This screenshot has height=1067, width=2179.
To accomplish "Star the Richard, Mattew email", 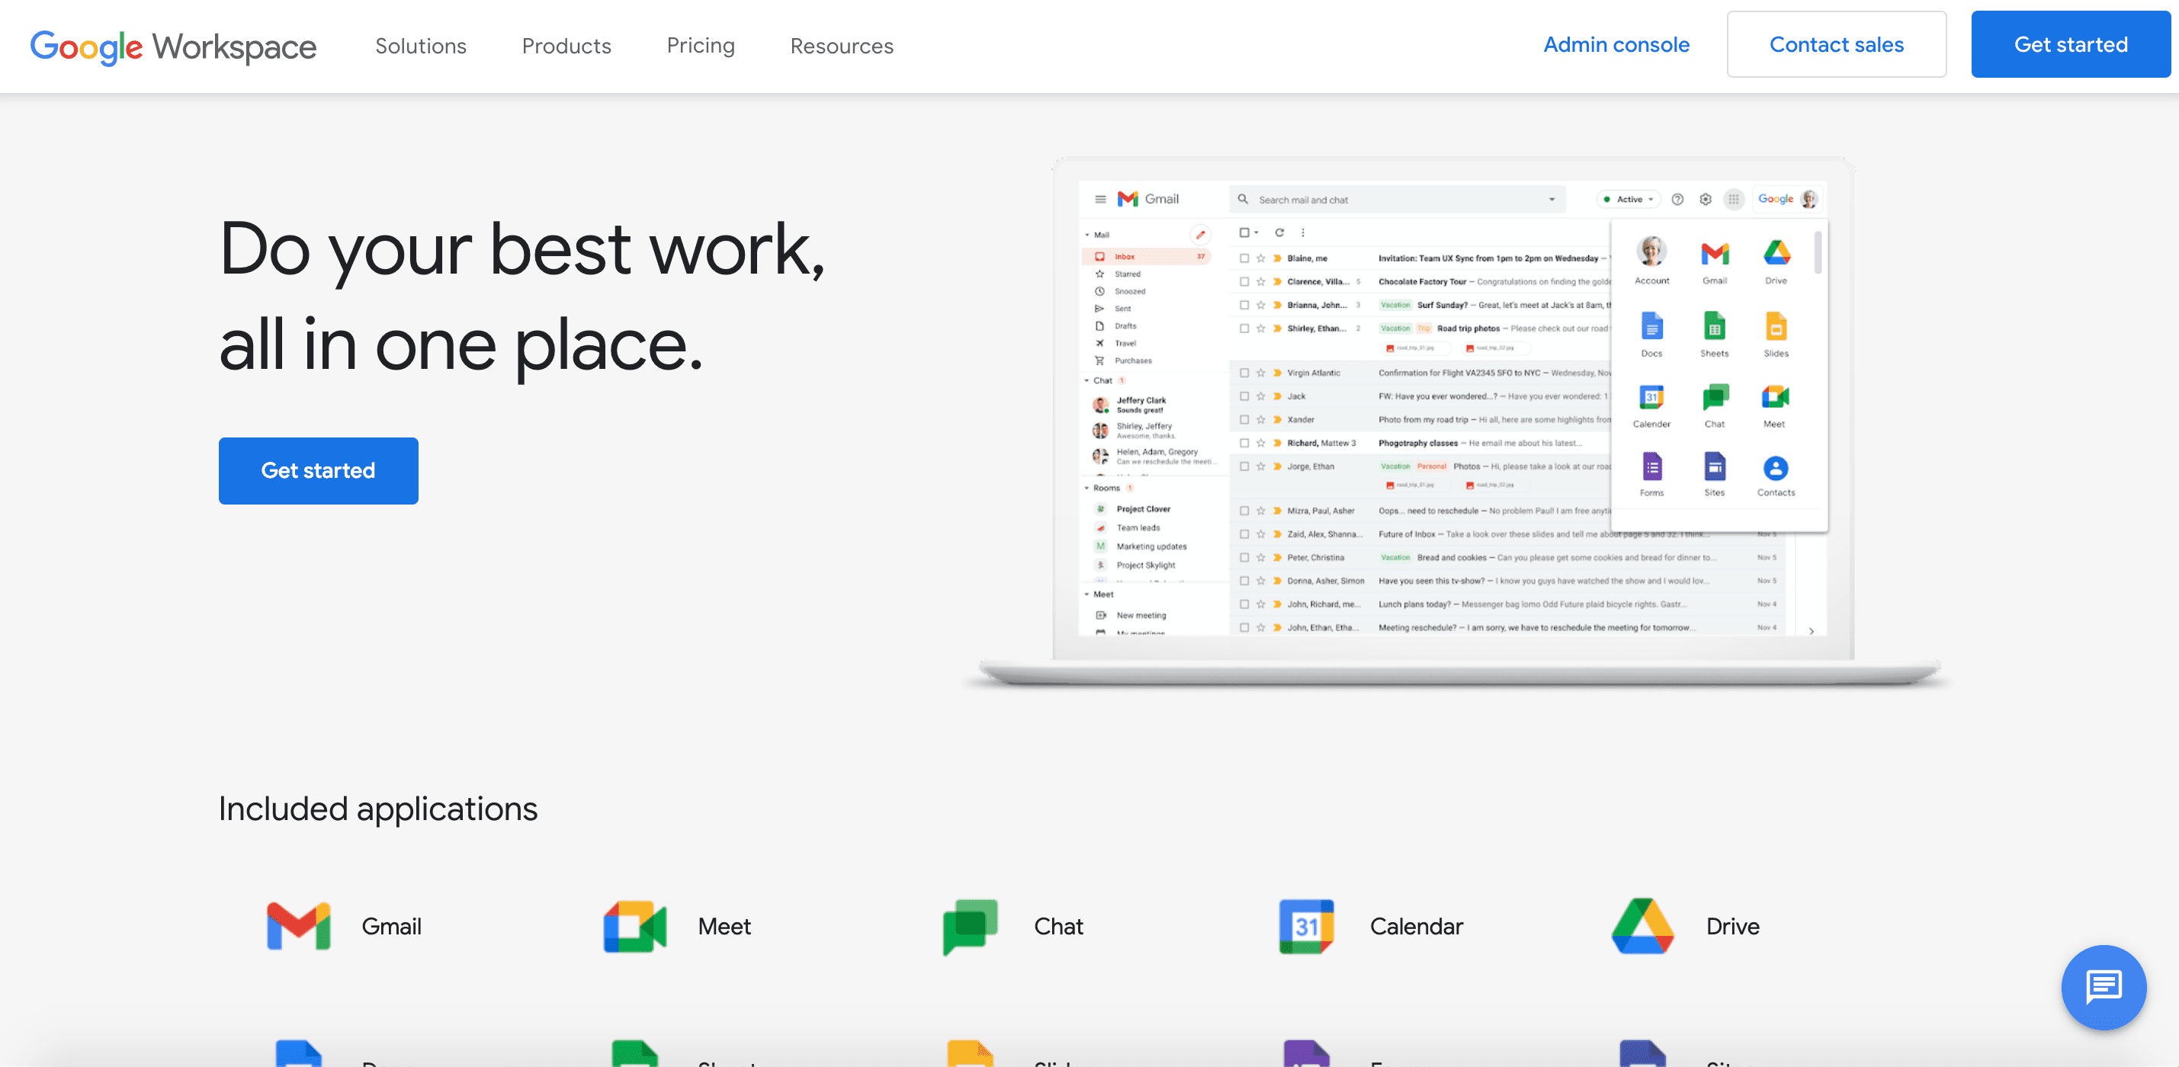I will click(x=1260, y=443).
